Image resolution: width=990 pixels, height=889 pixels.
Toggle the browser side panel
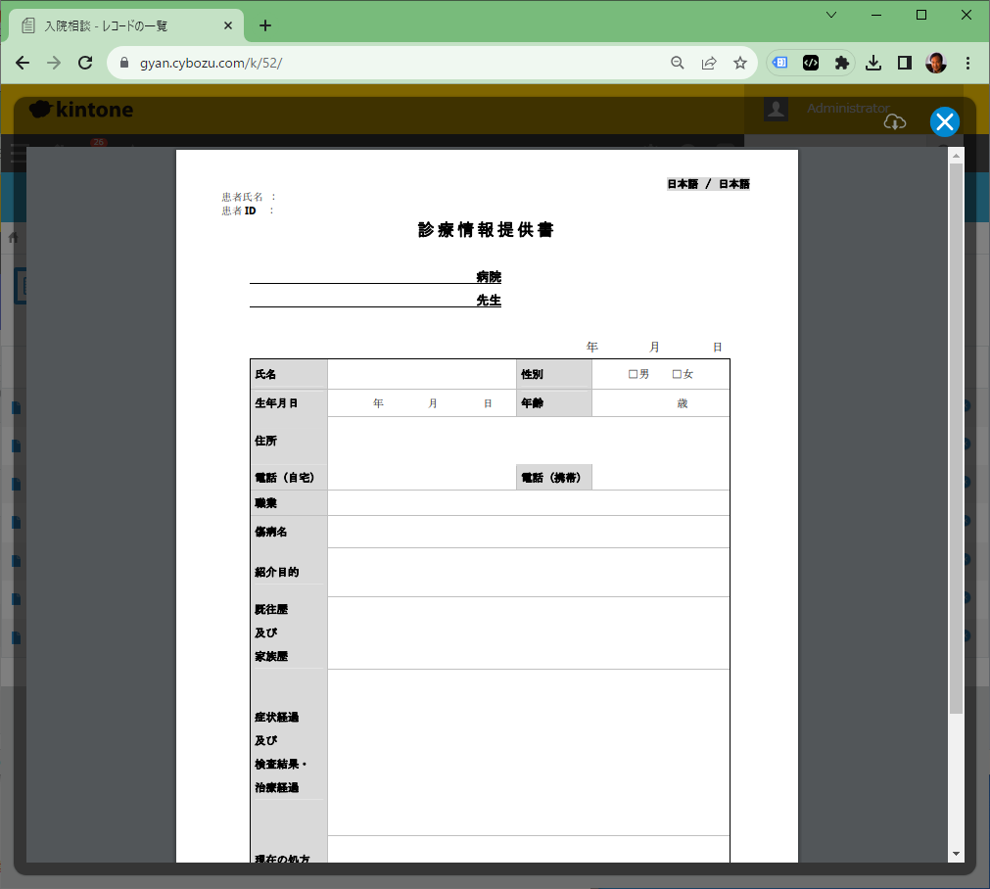pyautogui.click(x=904, y=63)
